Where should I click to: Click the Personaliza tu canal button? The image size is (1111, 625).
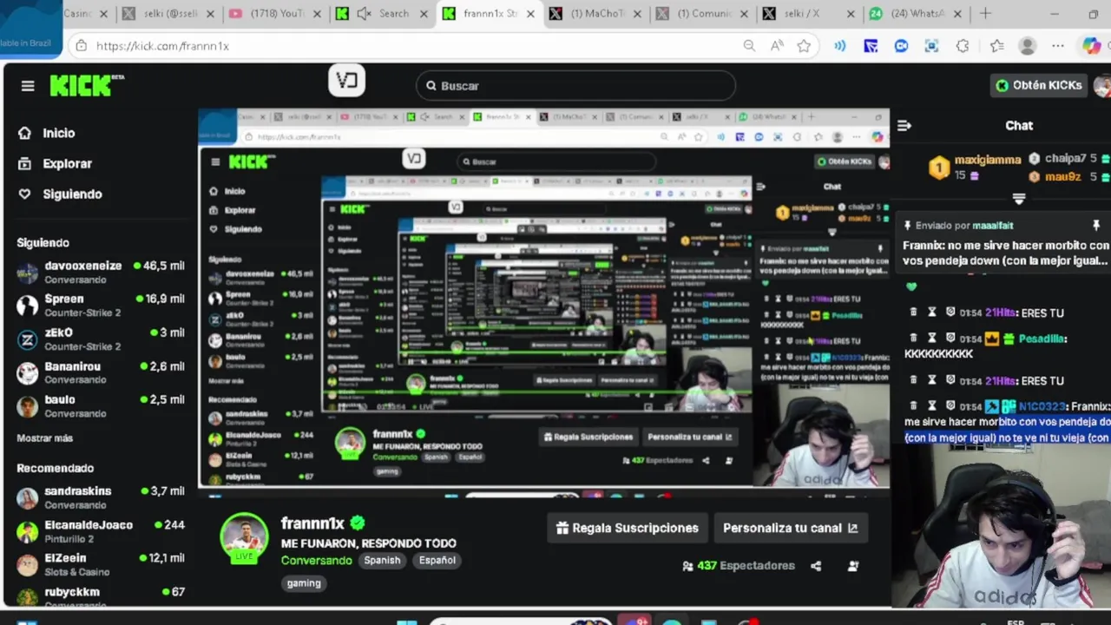(790, 528)
